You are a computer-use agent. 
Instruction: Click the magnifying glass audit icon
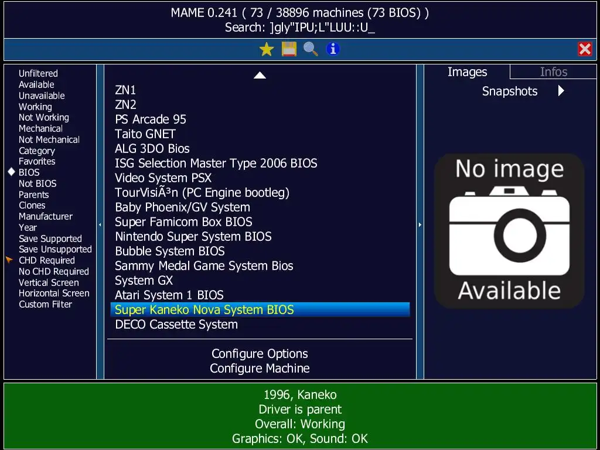click(x=311, y=49)
